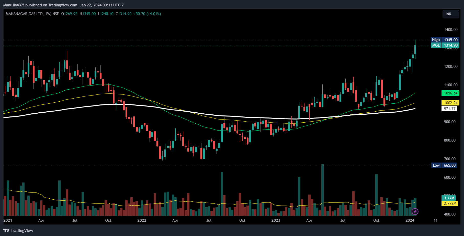Click the 2022 time axis label
This screenshot has width=464, height=236.
[142, 220]
